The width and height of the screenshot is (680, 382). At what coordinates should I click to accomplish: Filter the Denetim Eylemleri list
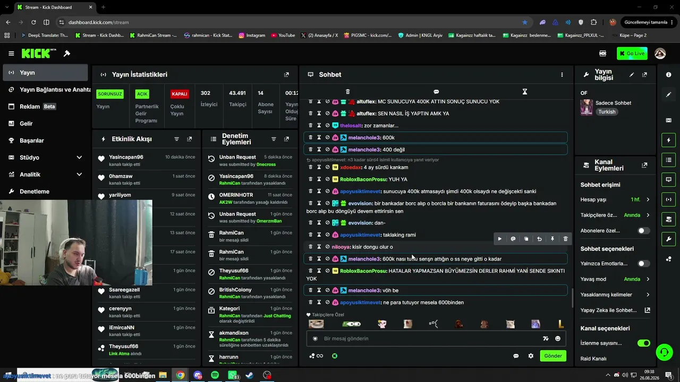pyautogui.click(x=274, y=139)
